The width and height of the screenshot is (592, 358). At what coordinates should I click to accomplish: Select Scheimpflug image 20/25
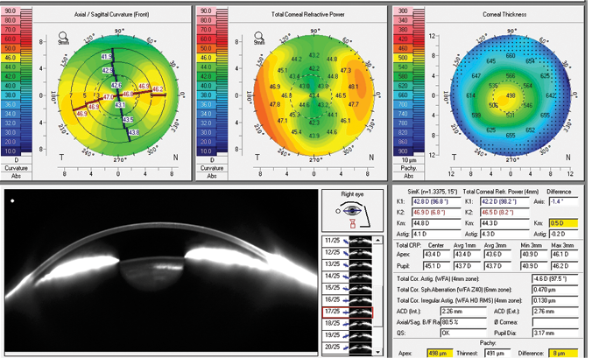click(x=348, y=347)
